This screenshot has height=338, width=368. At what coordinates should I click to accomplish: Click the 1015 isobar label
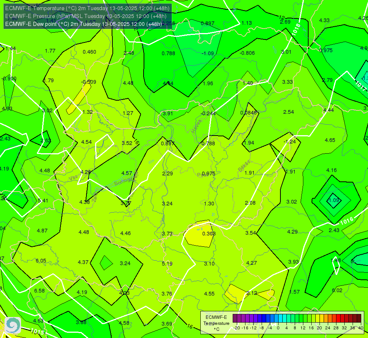click(37, 332)
